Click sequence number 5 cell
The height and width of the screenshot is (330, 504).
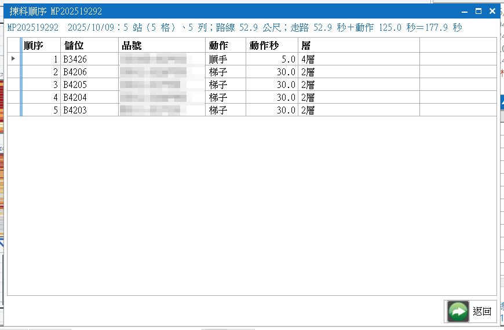(41, 110)
